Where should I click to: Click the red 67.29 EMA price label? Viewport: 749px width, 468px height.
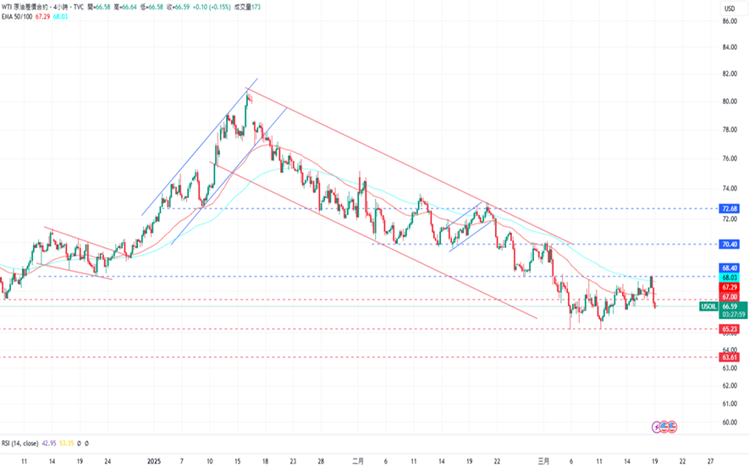point(730,288)
